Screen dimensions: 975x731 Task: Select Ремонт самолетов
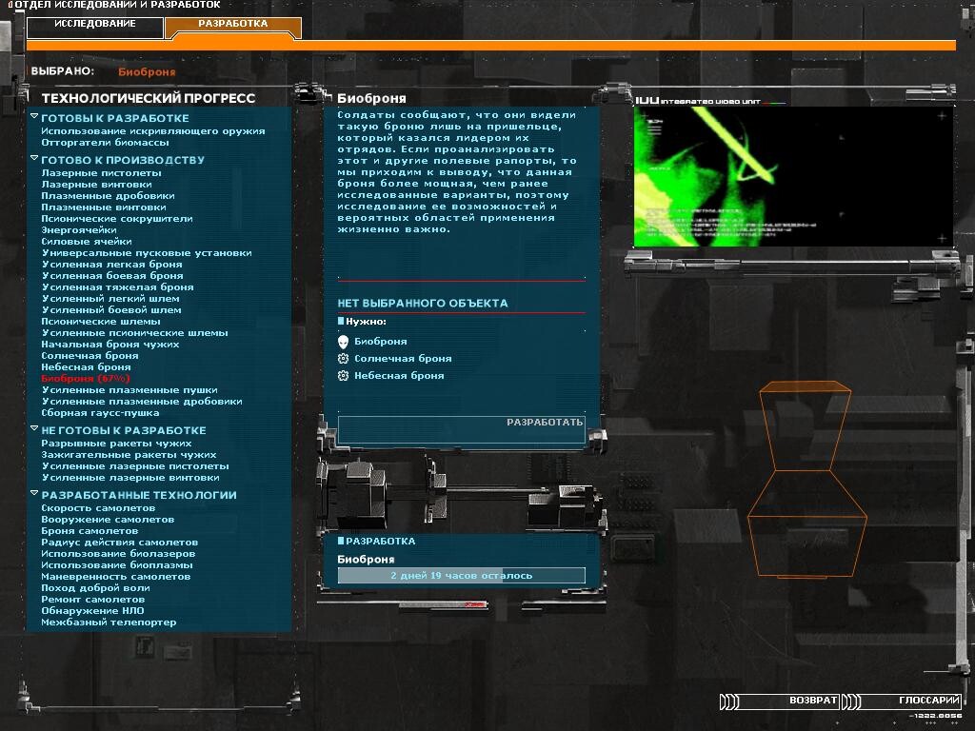(x=92, y=600)
